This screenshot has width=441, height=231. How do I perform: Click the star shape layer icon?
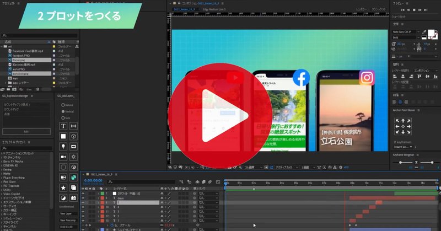(x=63, y=187)
